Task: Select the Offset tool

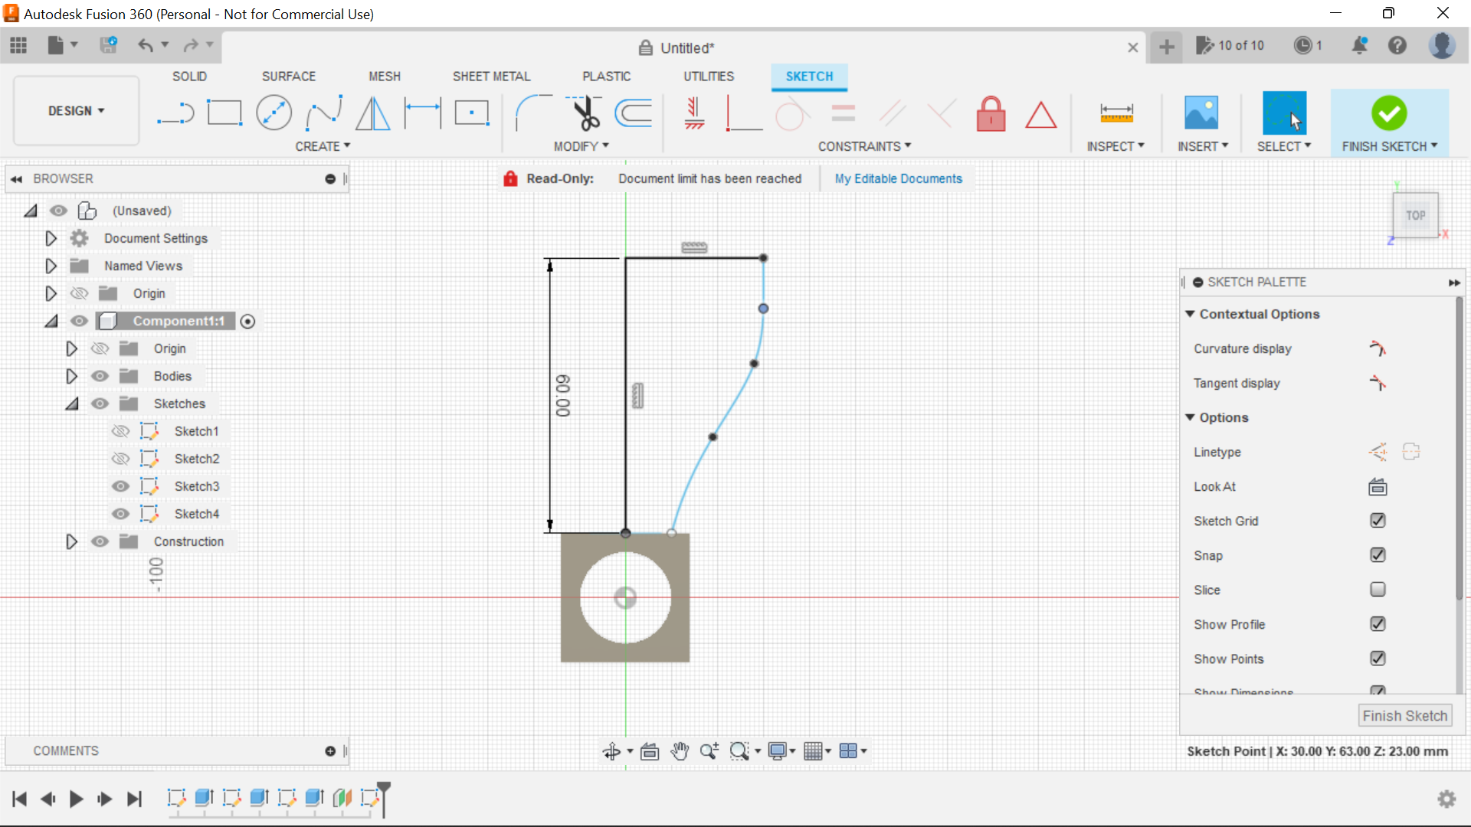Action: click(633, 113)
